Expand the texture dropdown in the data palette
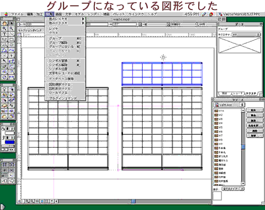The image size is (265, 210). [246, 34]
